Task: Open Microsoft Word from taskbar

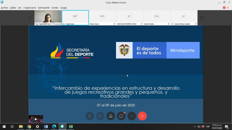Action: click(x=46, y=127)
